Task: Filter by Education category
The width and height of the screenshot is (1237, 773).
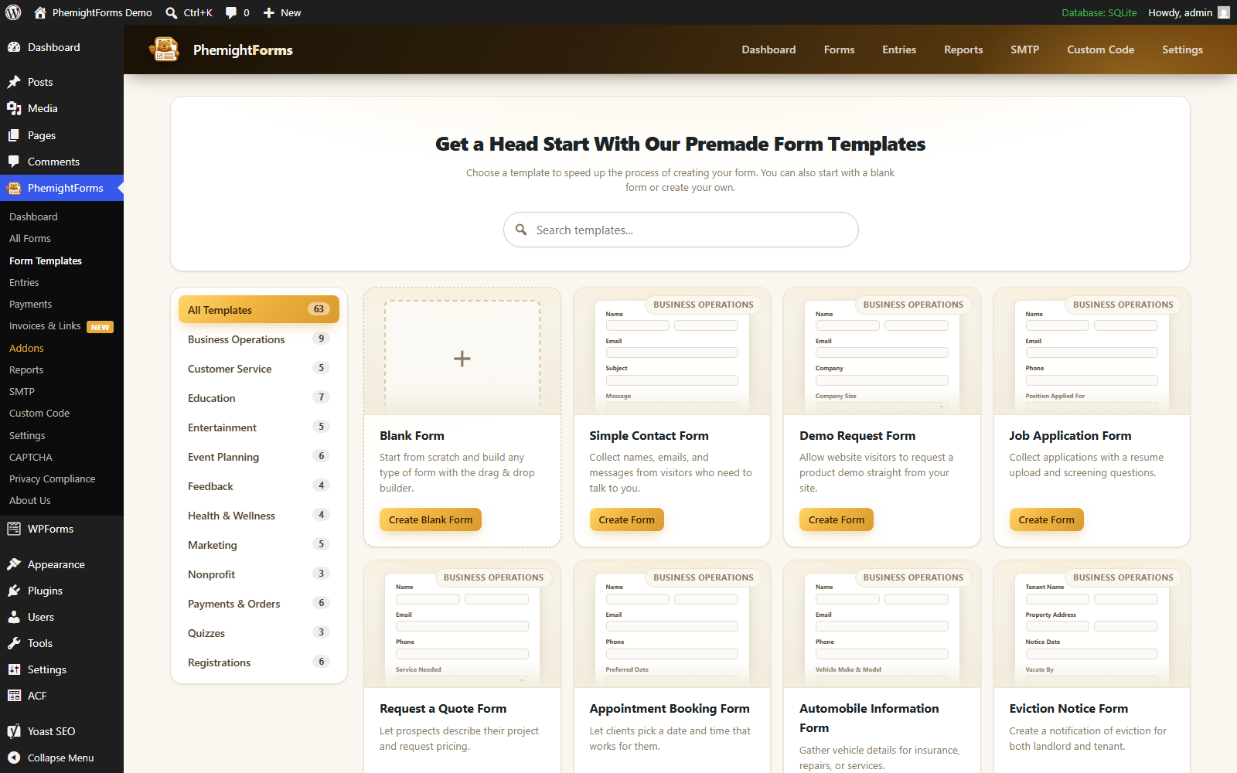Action: point(259,398)
